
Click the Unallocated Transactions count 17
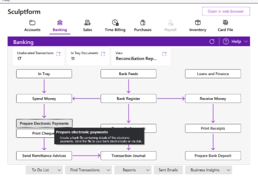click(19, 58)
